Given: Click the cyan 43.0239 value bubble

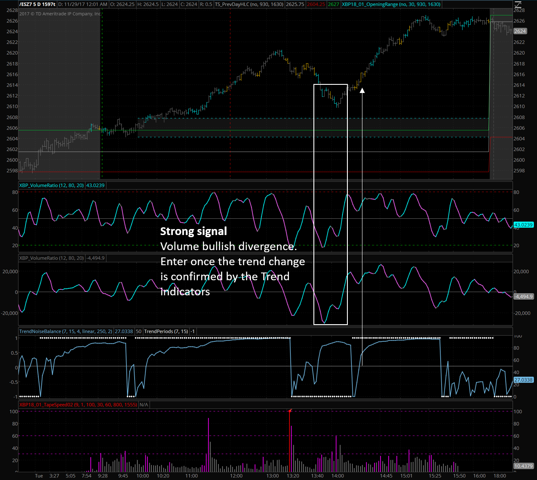Looking at the screenshot, I should tap(524, 225).
